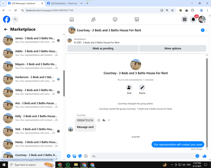
Task: Open the Friends icon in top navigation
Action: [x=93, y=19]
